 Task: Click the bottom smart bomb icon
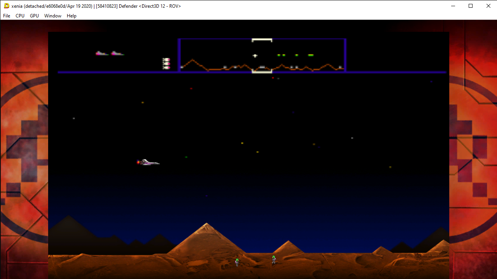coord(166,67)
